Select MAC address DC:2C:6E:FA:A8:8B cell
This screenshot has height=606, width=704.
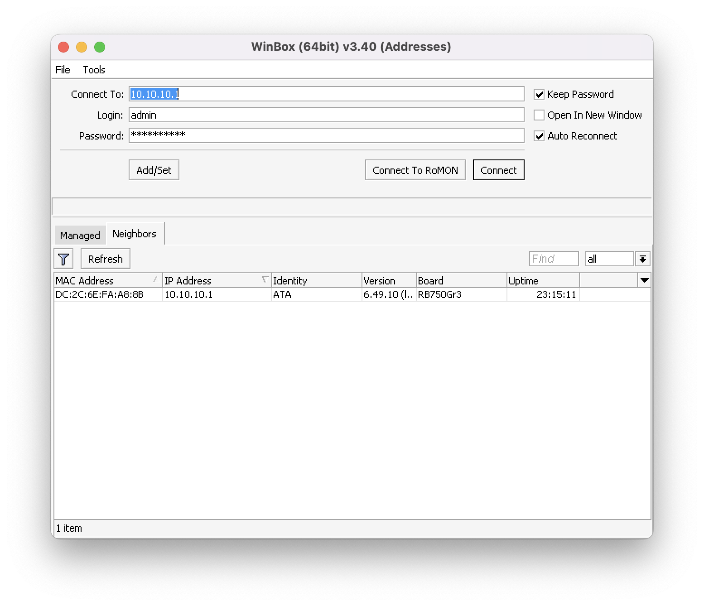[x=108, y=294]
